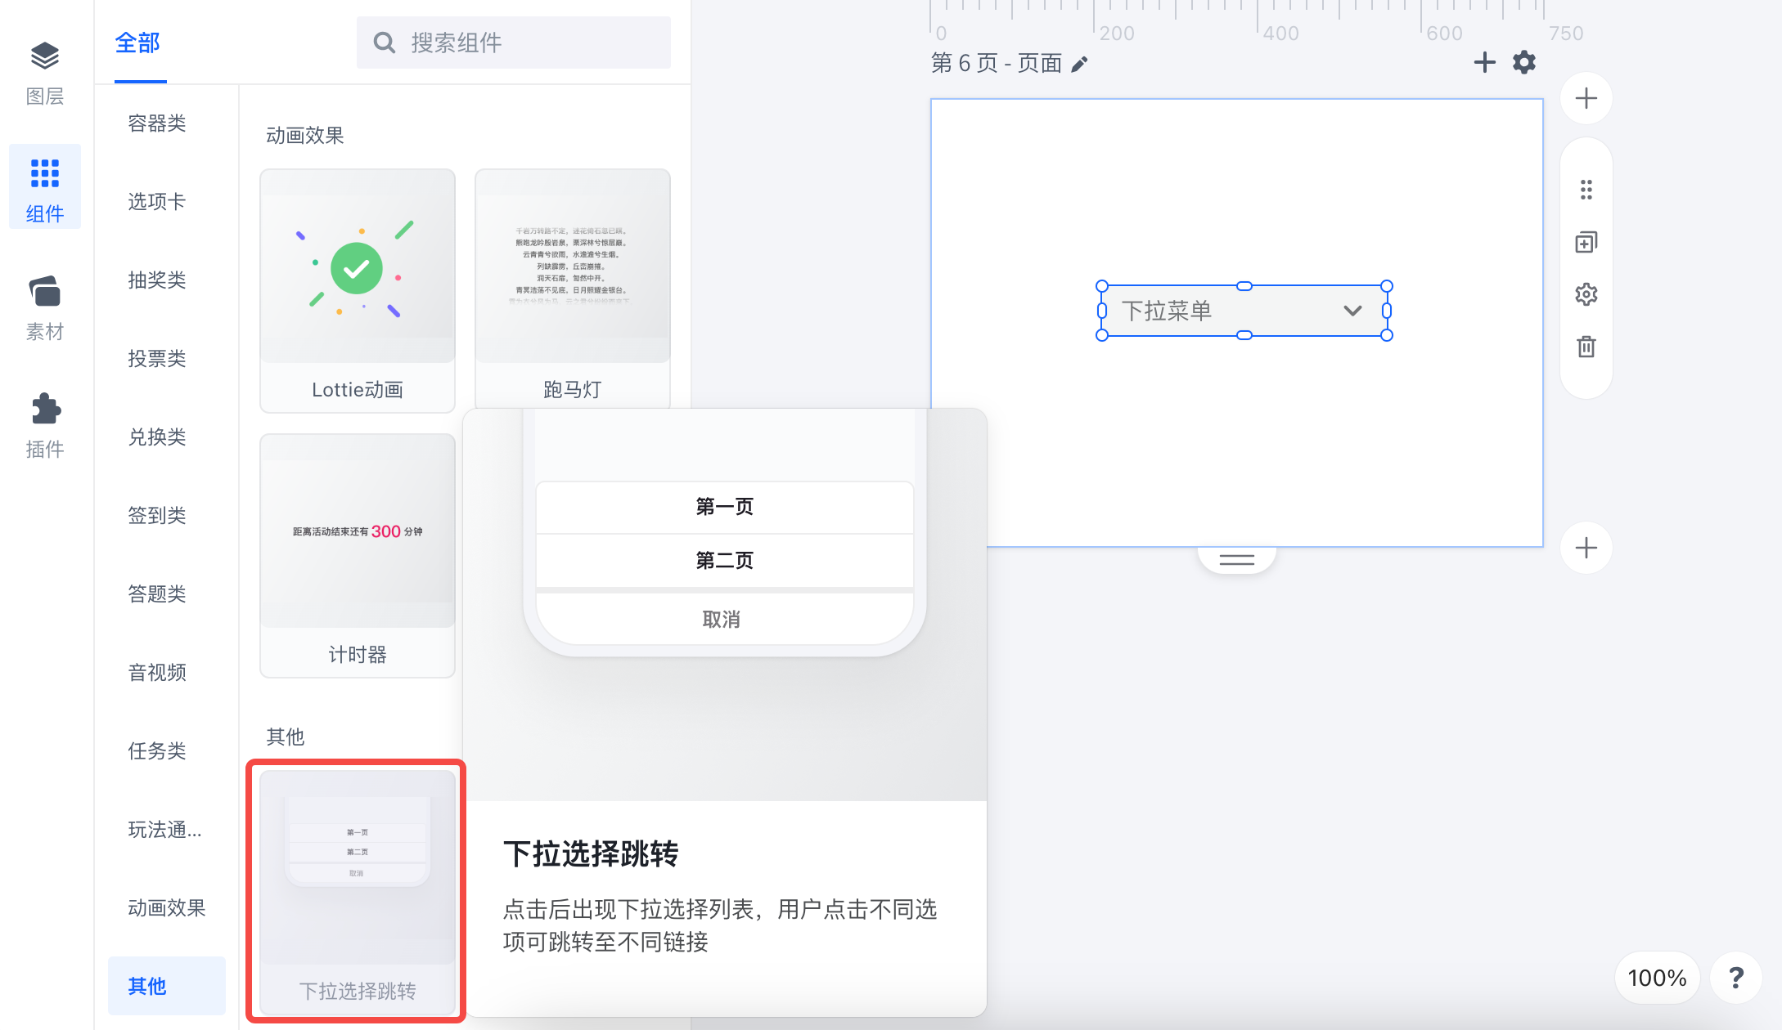Open the 兑换类 category

tap(157, 437)
